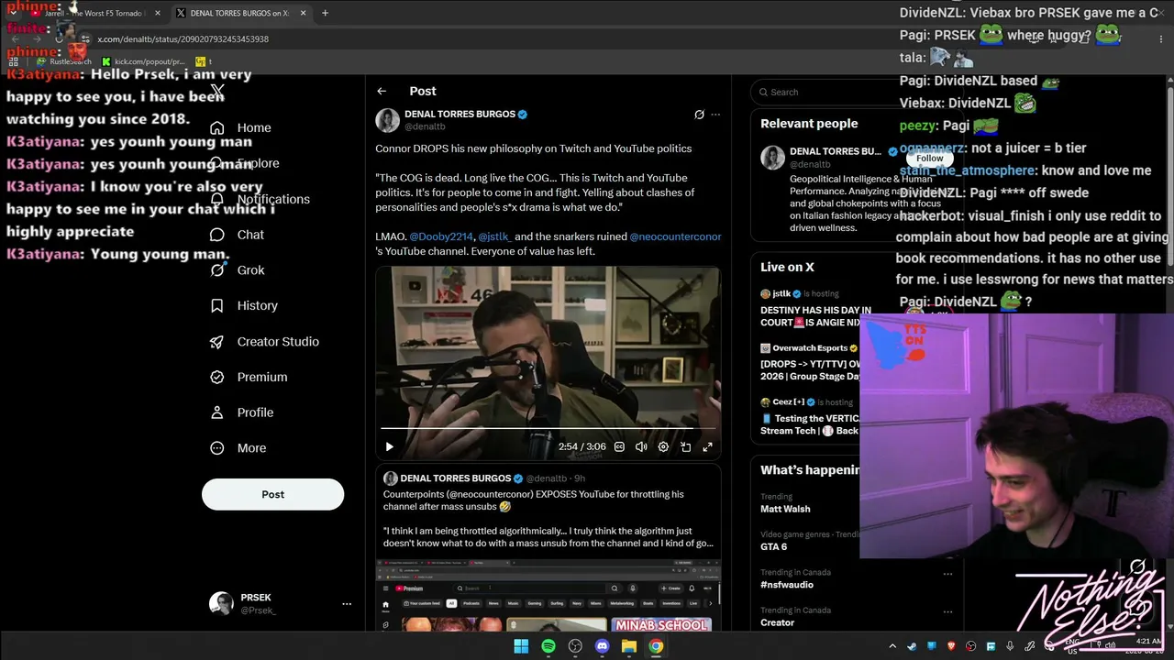Open options for Creator trend
This screenshot has height=660, width=1174.
point(947,611)
